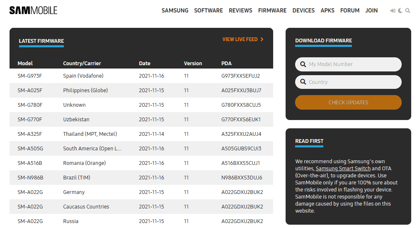Screen dimensions: 417x228
Task: Click magnifier icon in model number field
Action: 303,64
